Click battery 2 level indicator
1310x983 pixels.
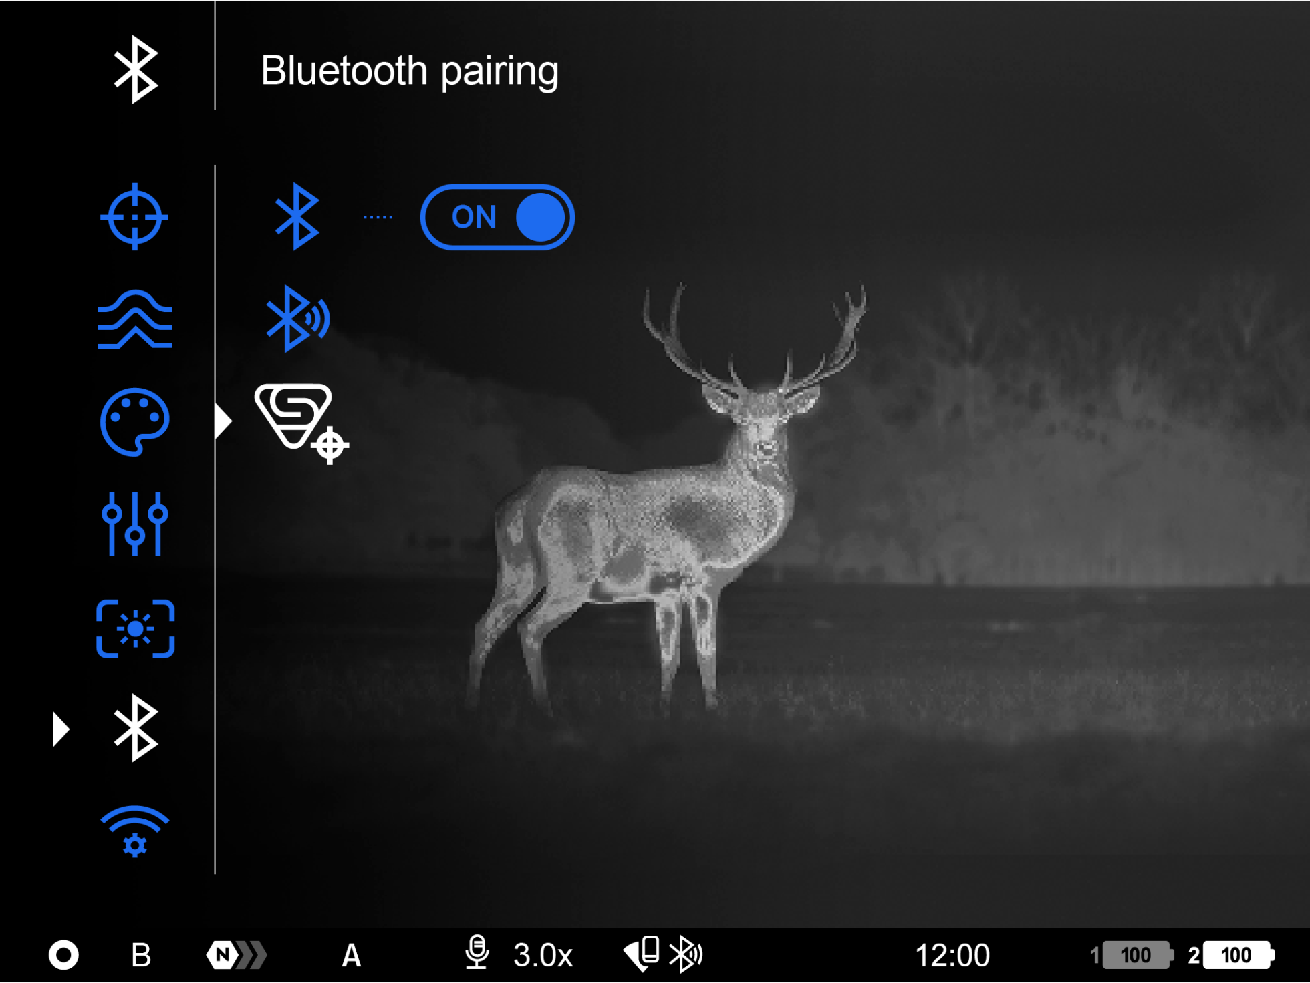1236,955
